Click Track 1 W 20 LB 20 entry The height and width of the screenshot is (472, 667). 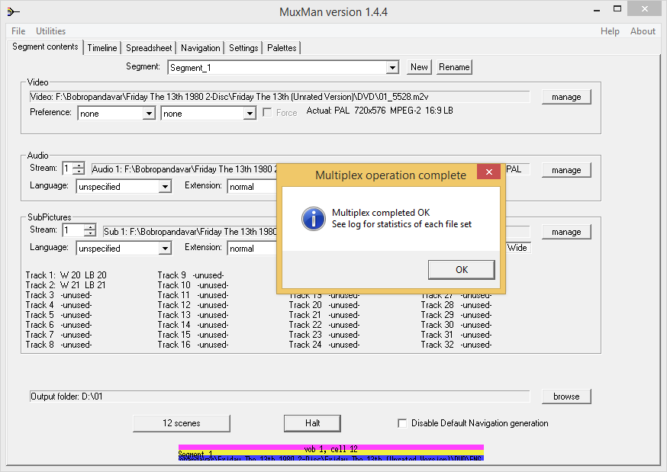66,275
